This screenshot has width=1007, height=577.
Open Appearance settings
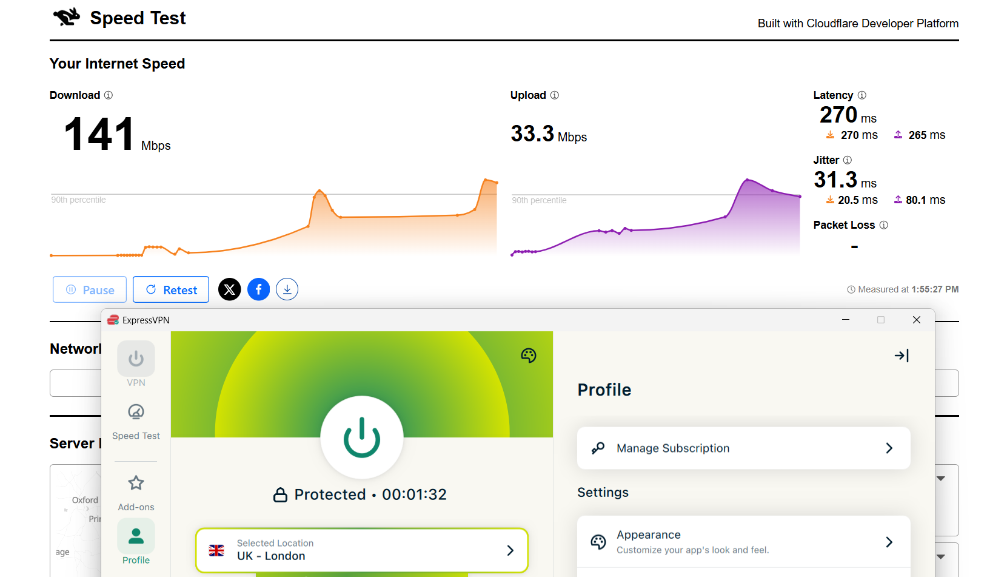pos(743,542)
